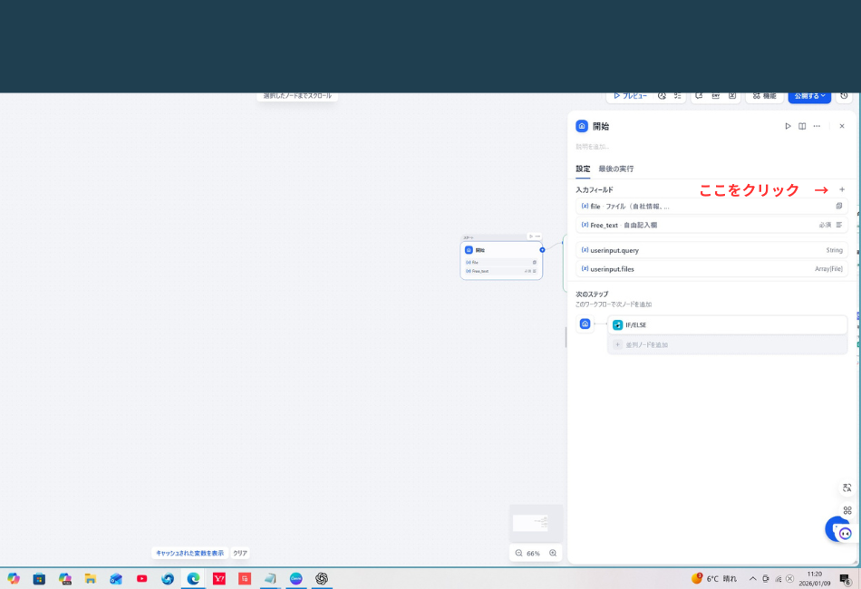
Task: Open the 公開する publish dropdown
Action: 808,95
